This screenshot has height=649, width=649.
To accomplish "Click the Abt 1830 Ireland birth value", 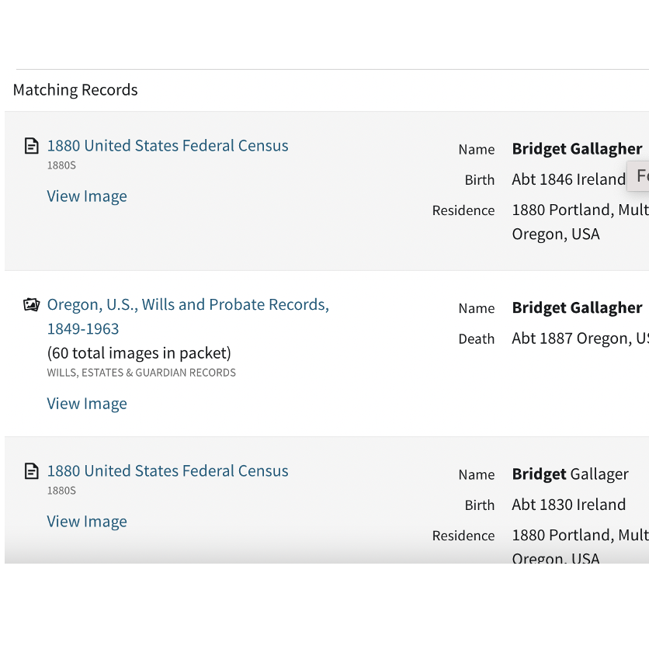I will pos(569,505).
